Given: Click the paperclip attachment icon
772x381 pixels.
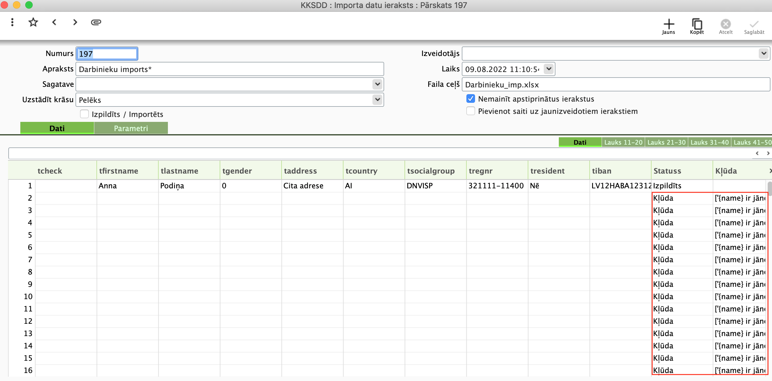Looking at the screenshot, I should tap(96, 22).
